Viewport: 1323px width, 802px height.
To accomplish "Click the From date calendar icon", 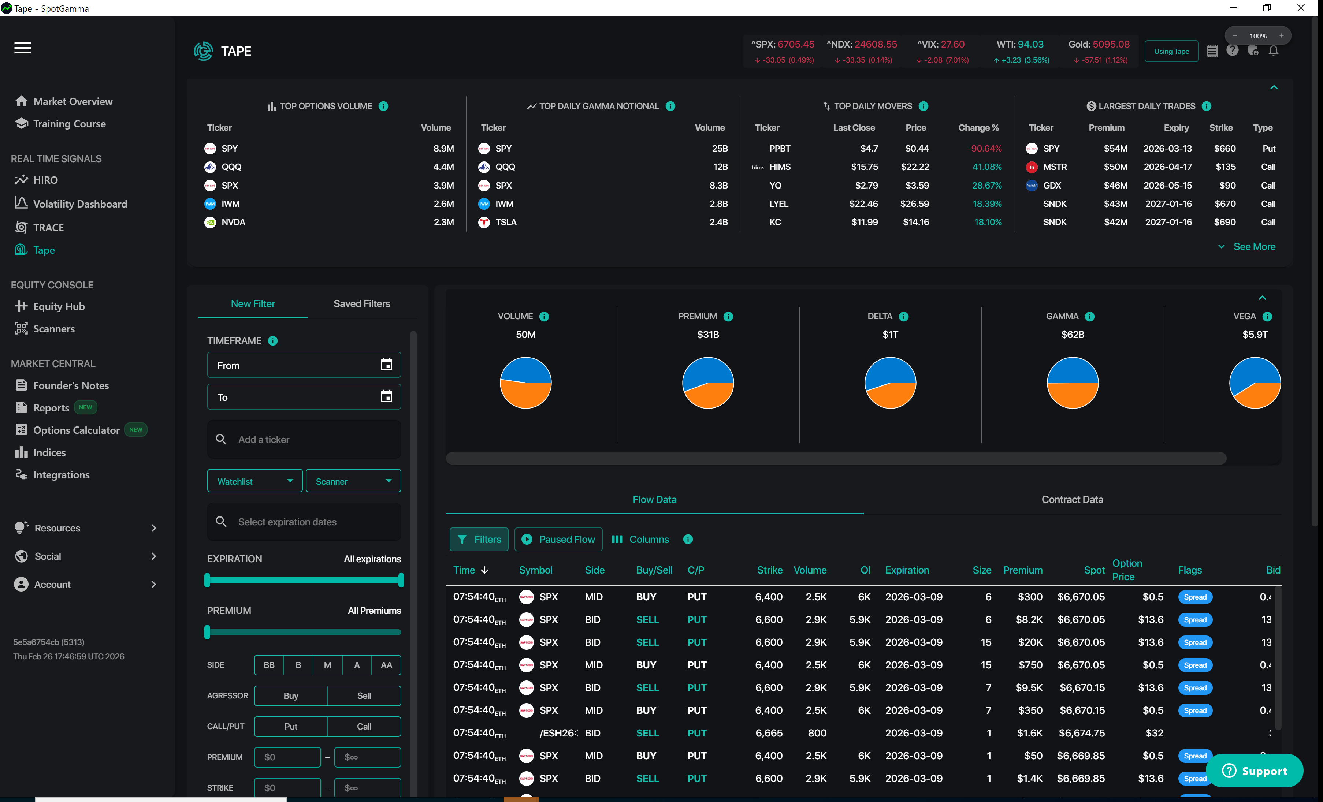I will [386, 365].
